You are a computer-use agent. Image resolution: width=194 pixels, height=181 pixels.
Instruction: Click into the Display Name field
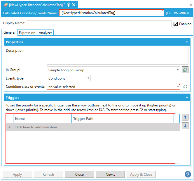pyautogui.click(x=99, y=24)
